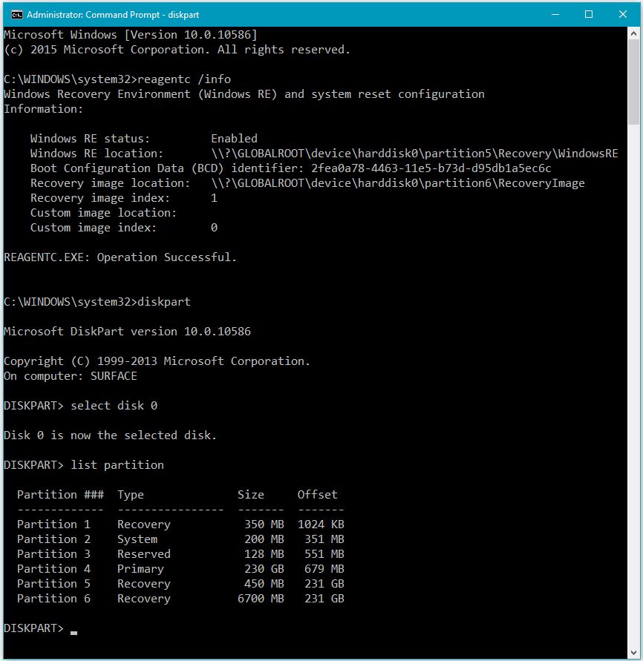Click 'Microsoft DiskPart version 10.0.10586' line
Image resolution: width=643 pixels, height=661 pixels.
pyautogui.click(x=127, y=332)
